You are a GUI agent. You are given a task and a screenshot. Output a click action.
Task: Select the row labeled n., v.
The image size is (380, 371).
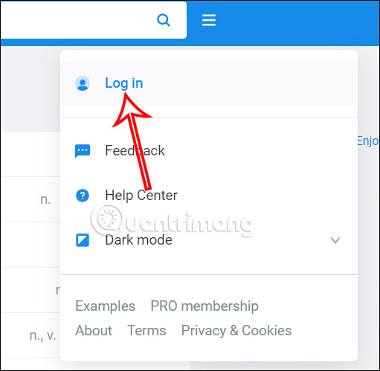coord(30,335)
